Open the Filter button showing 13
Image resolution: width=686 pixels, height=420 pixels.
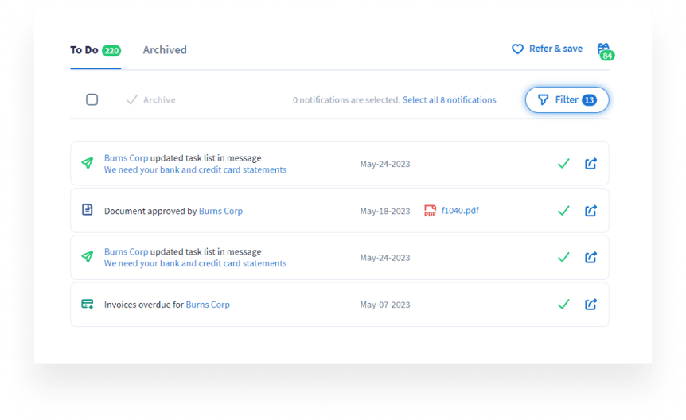click(x=567, y=99)
